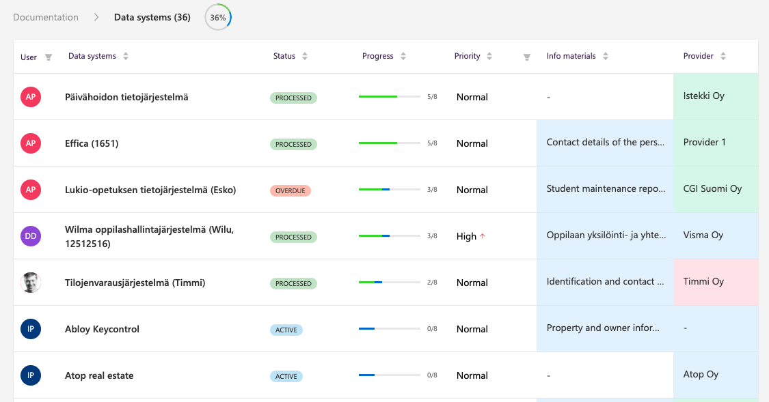
Task: Sort the table by Status arrows
Action: point(305,56)
